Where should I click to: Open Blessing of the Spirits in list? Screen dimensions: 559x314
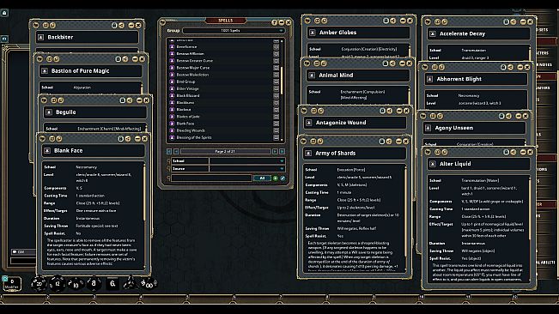click(x=194, y=137)
